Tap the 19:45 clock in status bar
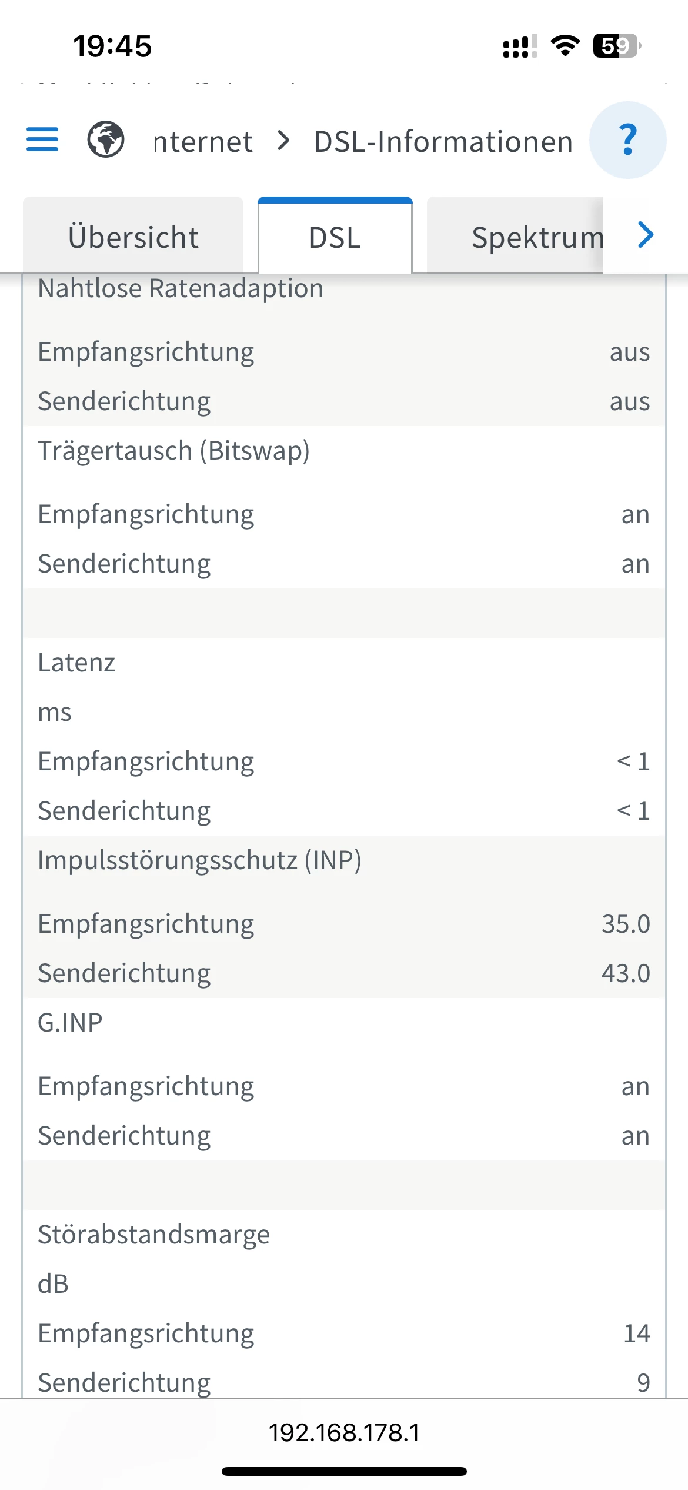 (112, 46)
